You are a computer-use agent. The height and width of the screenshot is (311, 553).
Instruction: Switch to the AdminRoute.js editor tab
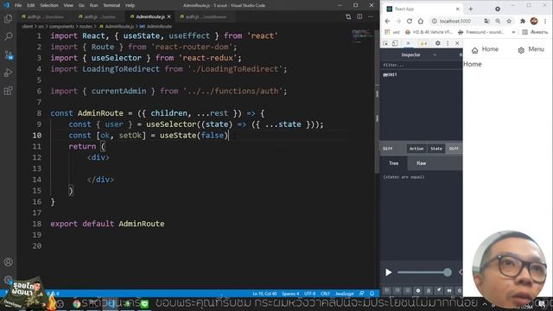(x=150, y=16)
